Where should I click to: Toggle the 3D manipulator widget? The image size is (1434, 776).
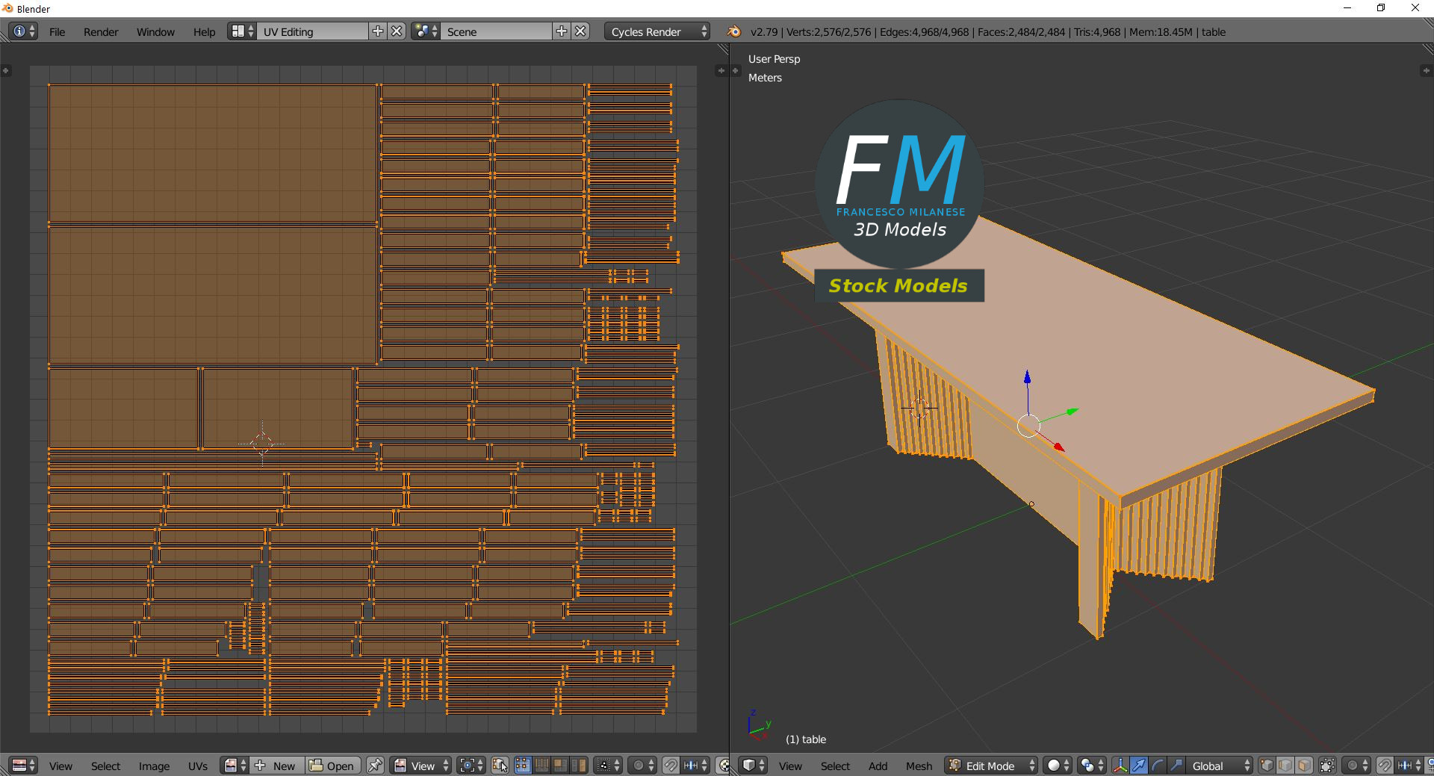click(1120, 766)
